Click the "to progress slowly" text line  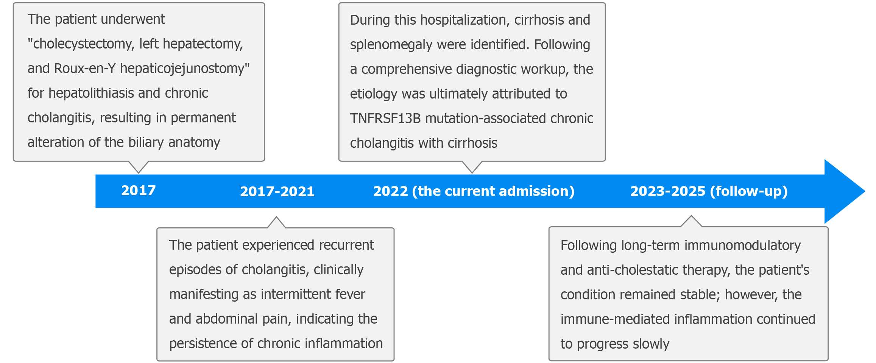tap(614, 344)
